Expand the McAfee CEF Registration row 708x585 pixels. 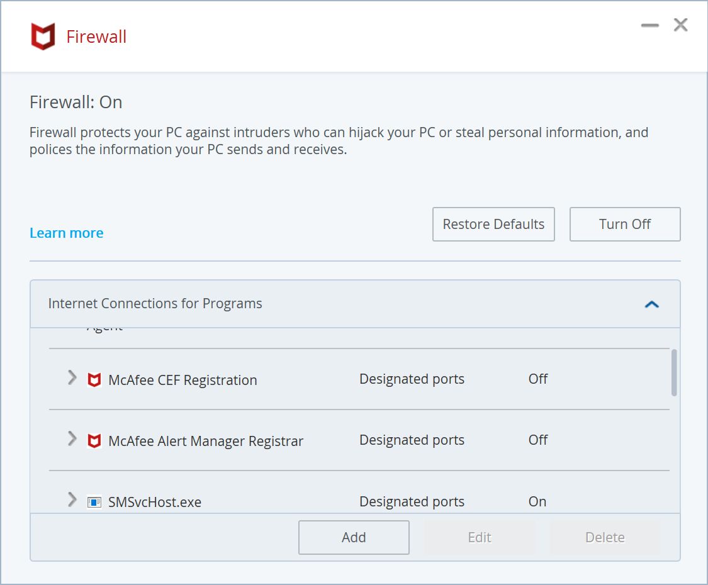(x=72, y=377)
